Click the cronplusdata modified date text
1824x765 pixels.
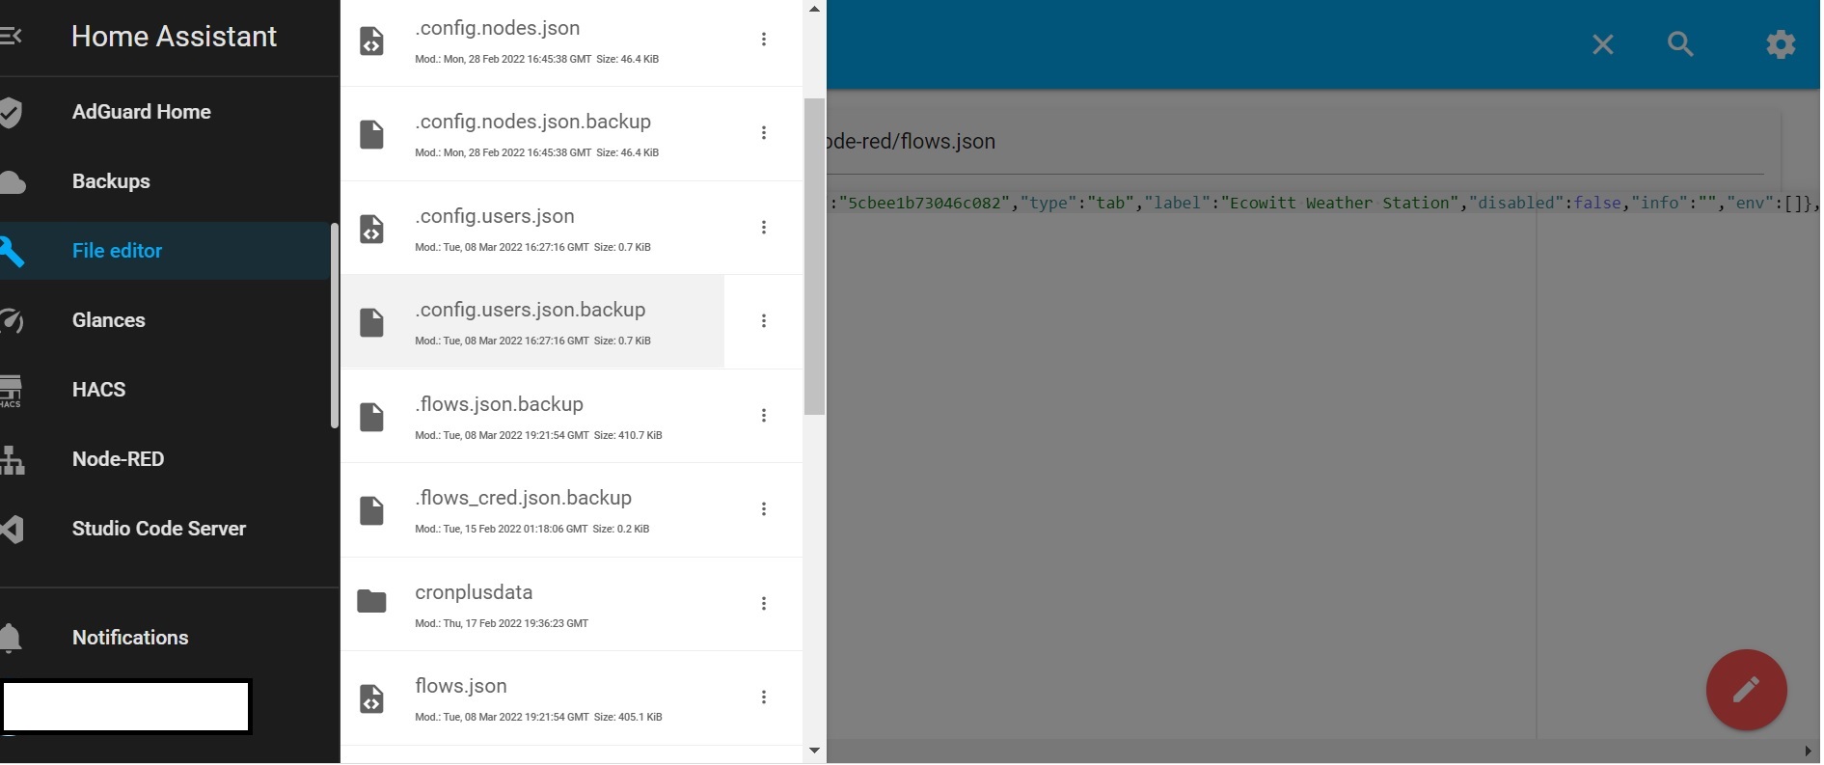click(502, 623)
